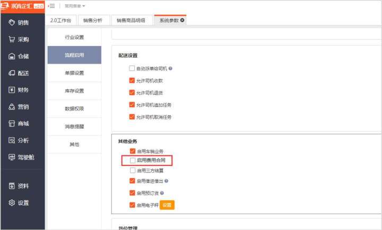Expand the 常用菜单 dropdown
The image size is (382, 230).
(75, 6)
